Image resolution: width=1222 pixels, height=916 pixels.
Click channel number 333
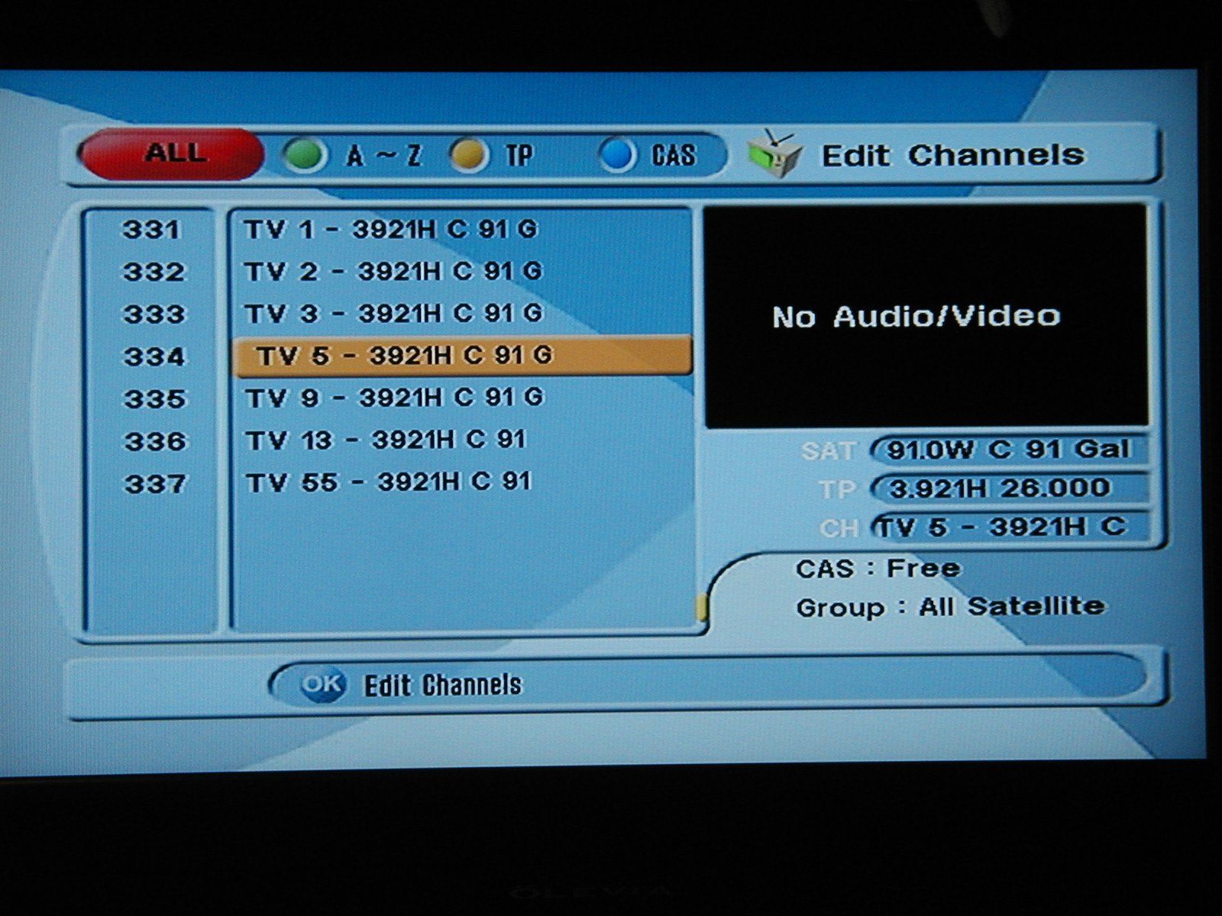[x=154, y=314]
